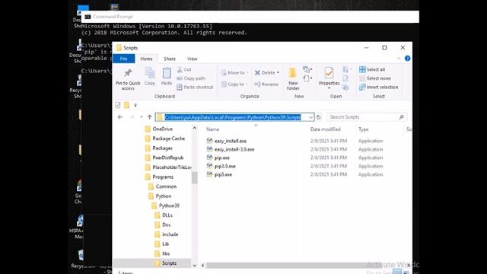Click the Cut scissors command
Viewport: 487px width, 274px height.
click(x=184, y=69)
